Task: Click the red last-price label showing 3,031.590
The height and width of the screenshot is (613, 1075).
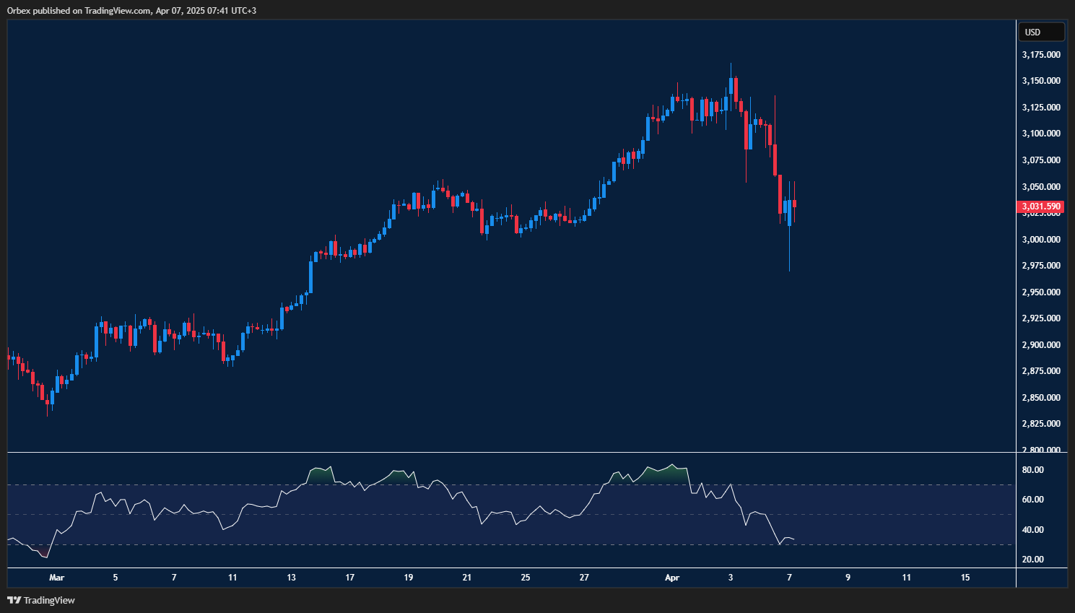Action: [x=1040, y=206]
